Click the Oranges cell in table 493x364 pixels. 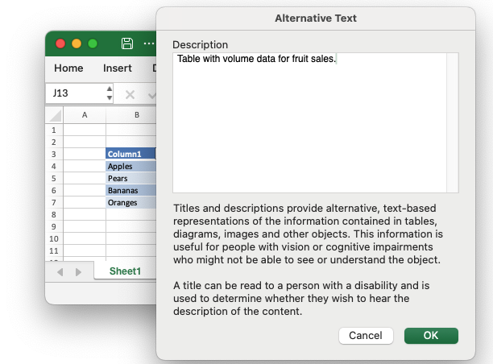pyautogui.click(x=130, y=203)
